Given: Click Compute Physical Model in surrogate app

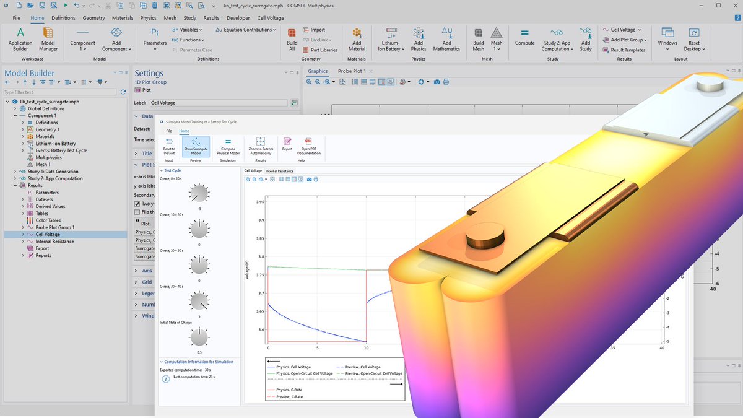Looking at the screenshot, I should 228,146.
